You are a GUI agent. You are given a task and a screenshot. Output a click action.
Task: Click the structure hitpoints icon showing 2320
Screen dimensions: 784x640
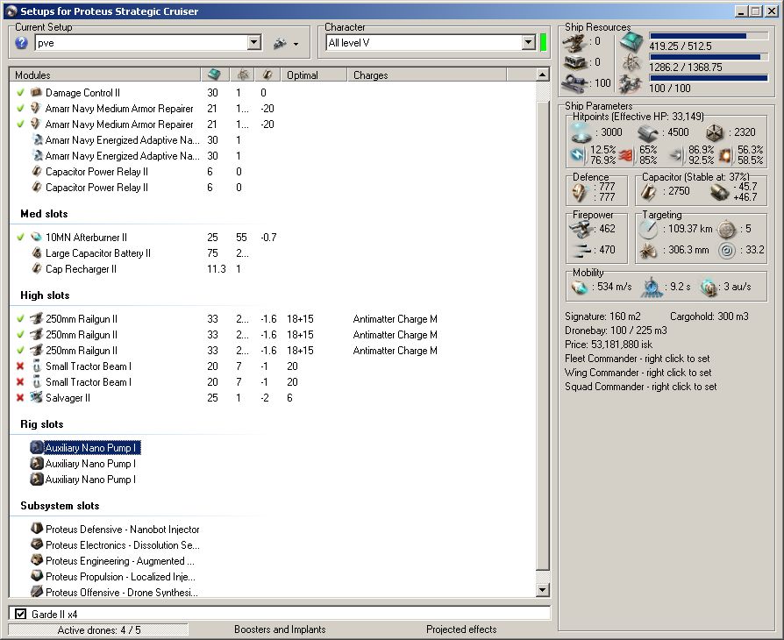click(x=716, y=132)
